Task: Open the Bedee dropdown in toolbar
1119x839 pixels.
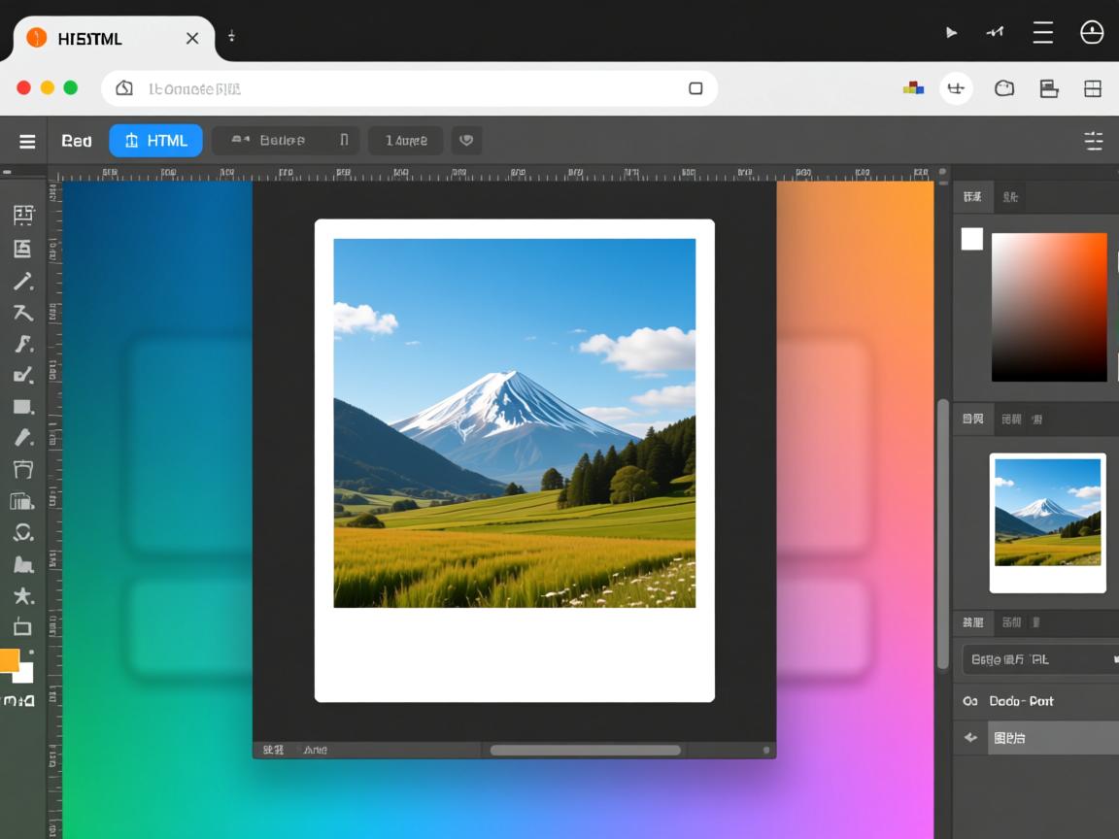Action: pos(286,141)
